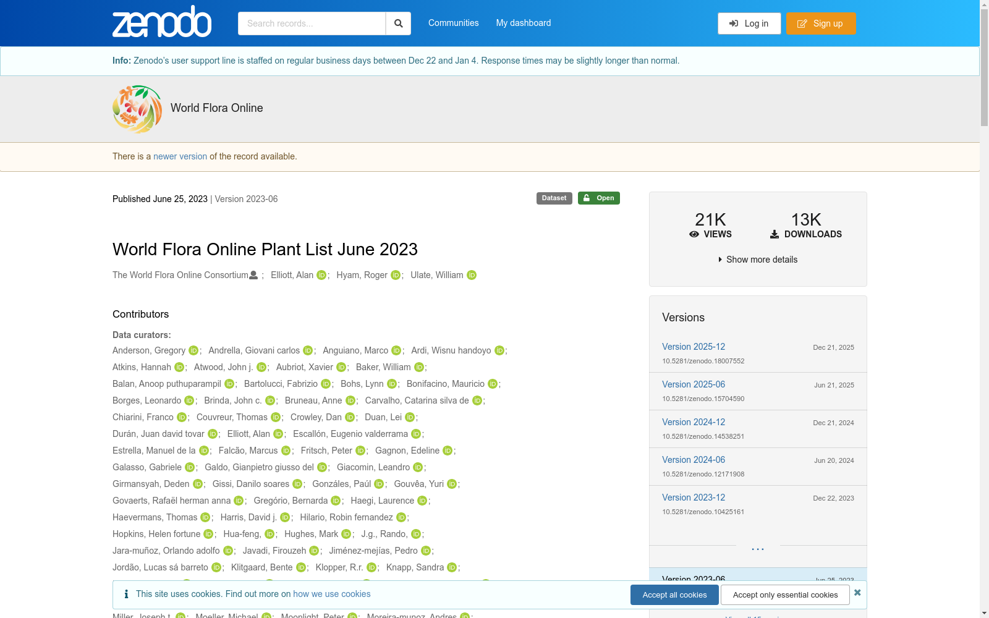Open Anne Bruneau's ORCID icon
989x618 pixels.
pyautogui.click(x=350, y=400)
